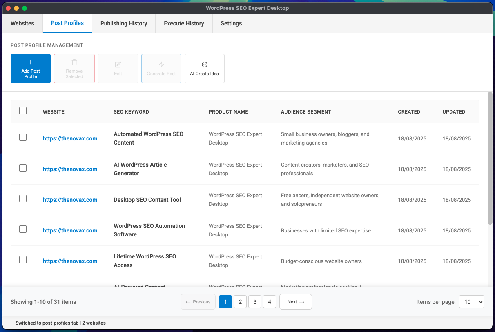Viewport: 495px width, 332px height.
Task: Open thenovax.com link in Desktop SEO Content Tool row
Action: pos(70,200)
